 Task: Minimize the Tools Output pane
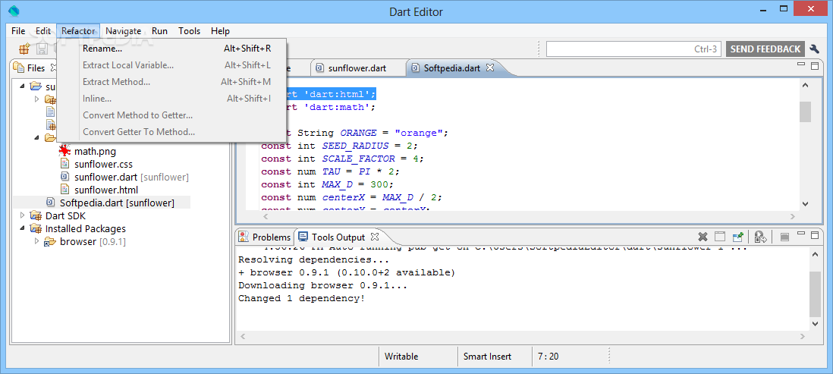click(802, 233)
